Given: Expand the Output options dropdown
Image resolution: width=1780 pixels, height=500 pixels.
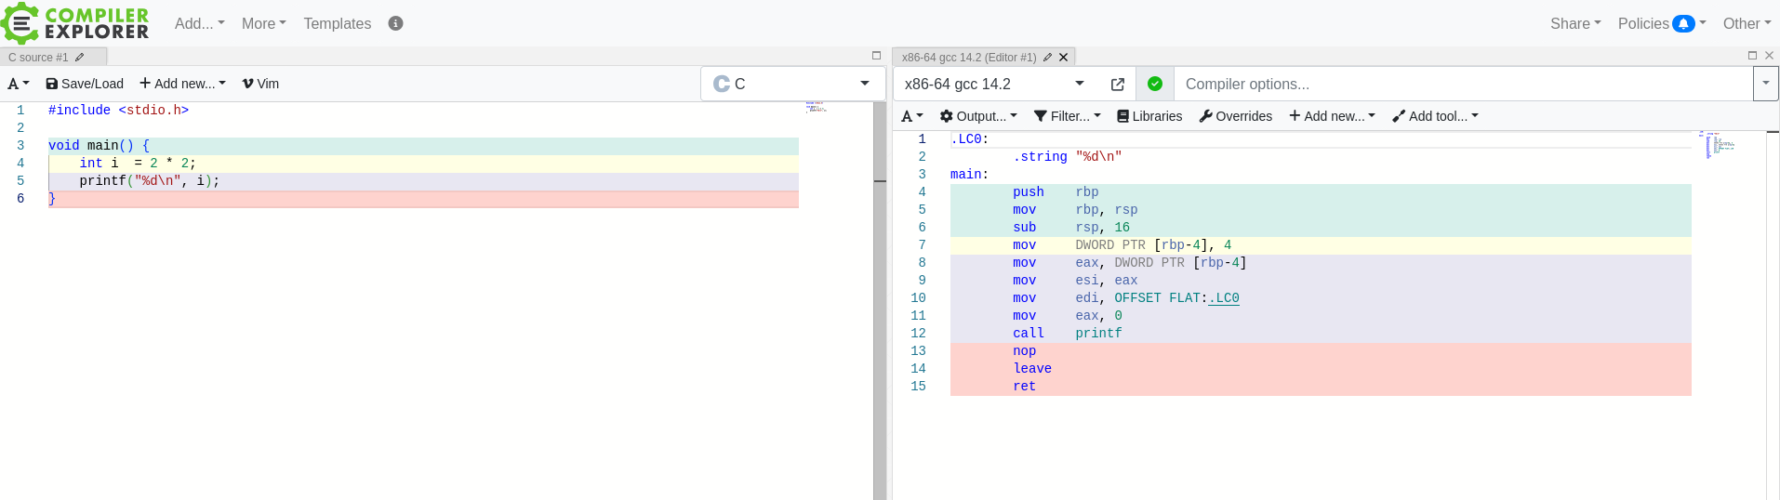Looking at the screenshot, I should pos(978,116).
